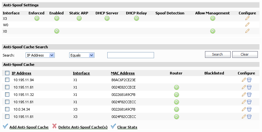This screenshot has height=132, width=262.
Task: Open configure pencil for interface W0
Action: pos(247,25)
